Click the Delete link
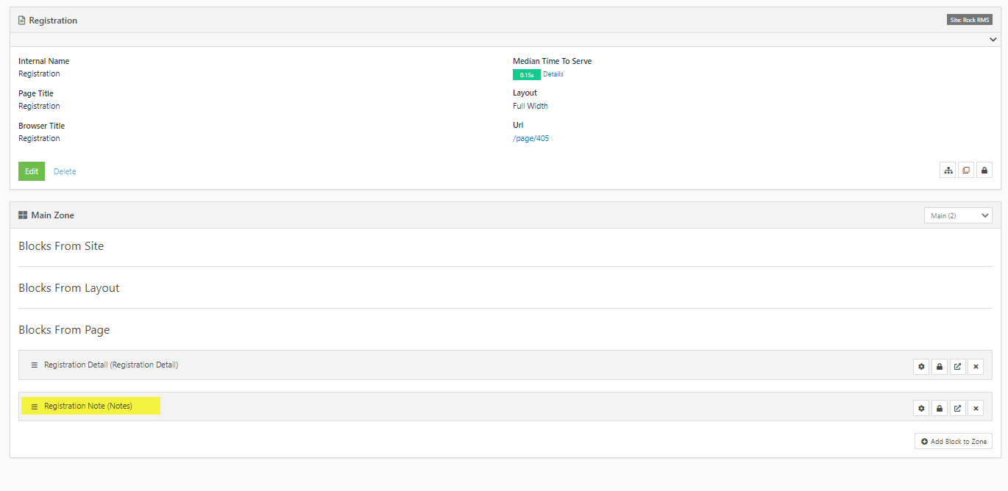1008x491 pixels. point(65,171)
